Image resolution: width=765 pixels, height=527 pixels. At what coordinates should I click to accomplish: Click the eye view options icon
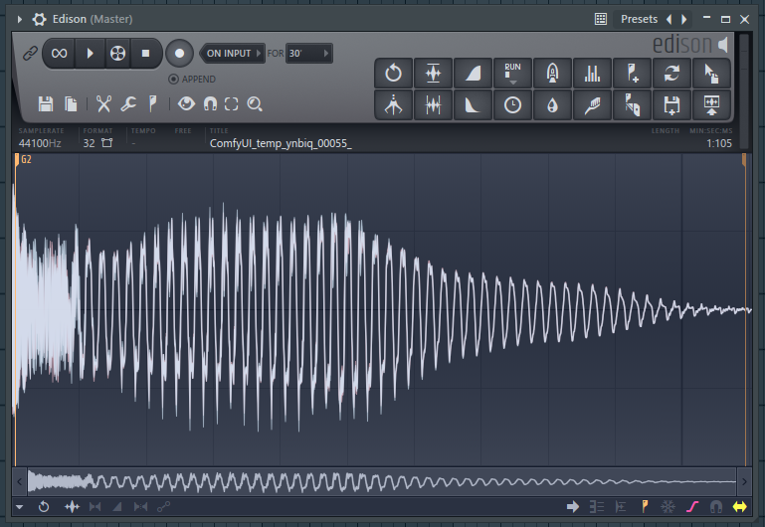[x=186, y=103]
